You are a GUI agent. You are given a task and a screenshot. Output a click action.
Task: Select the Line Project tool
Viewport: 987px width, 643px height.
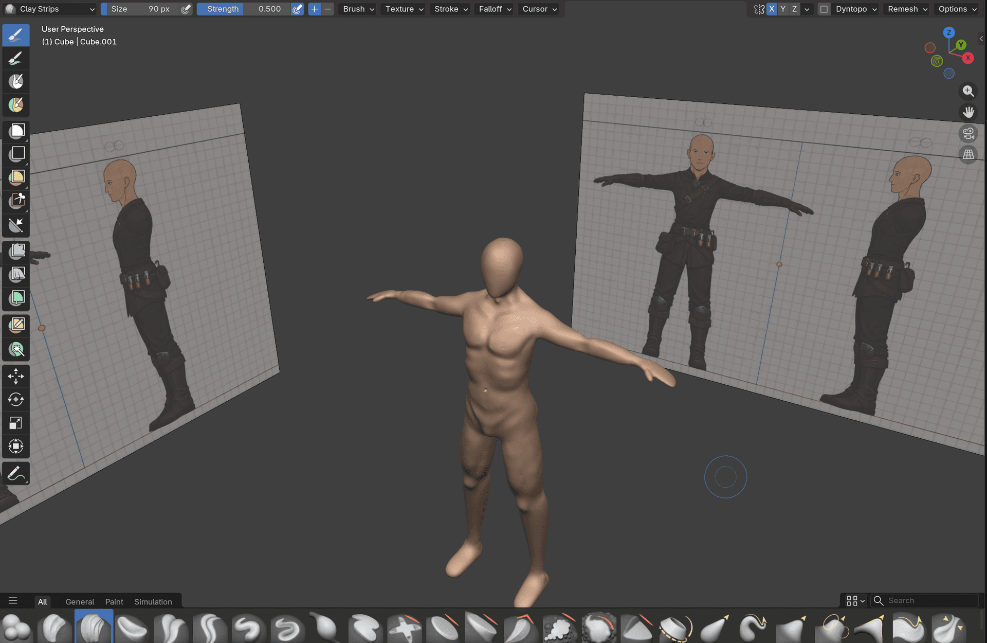coord(16,225)
